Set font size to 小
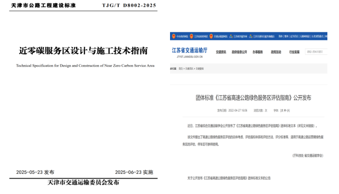The height and width of the screenshot is (194, 339). coord(288,110)
